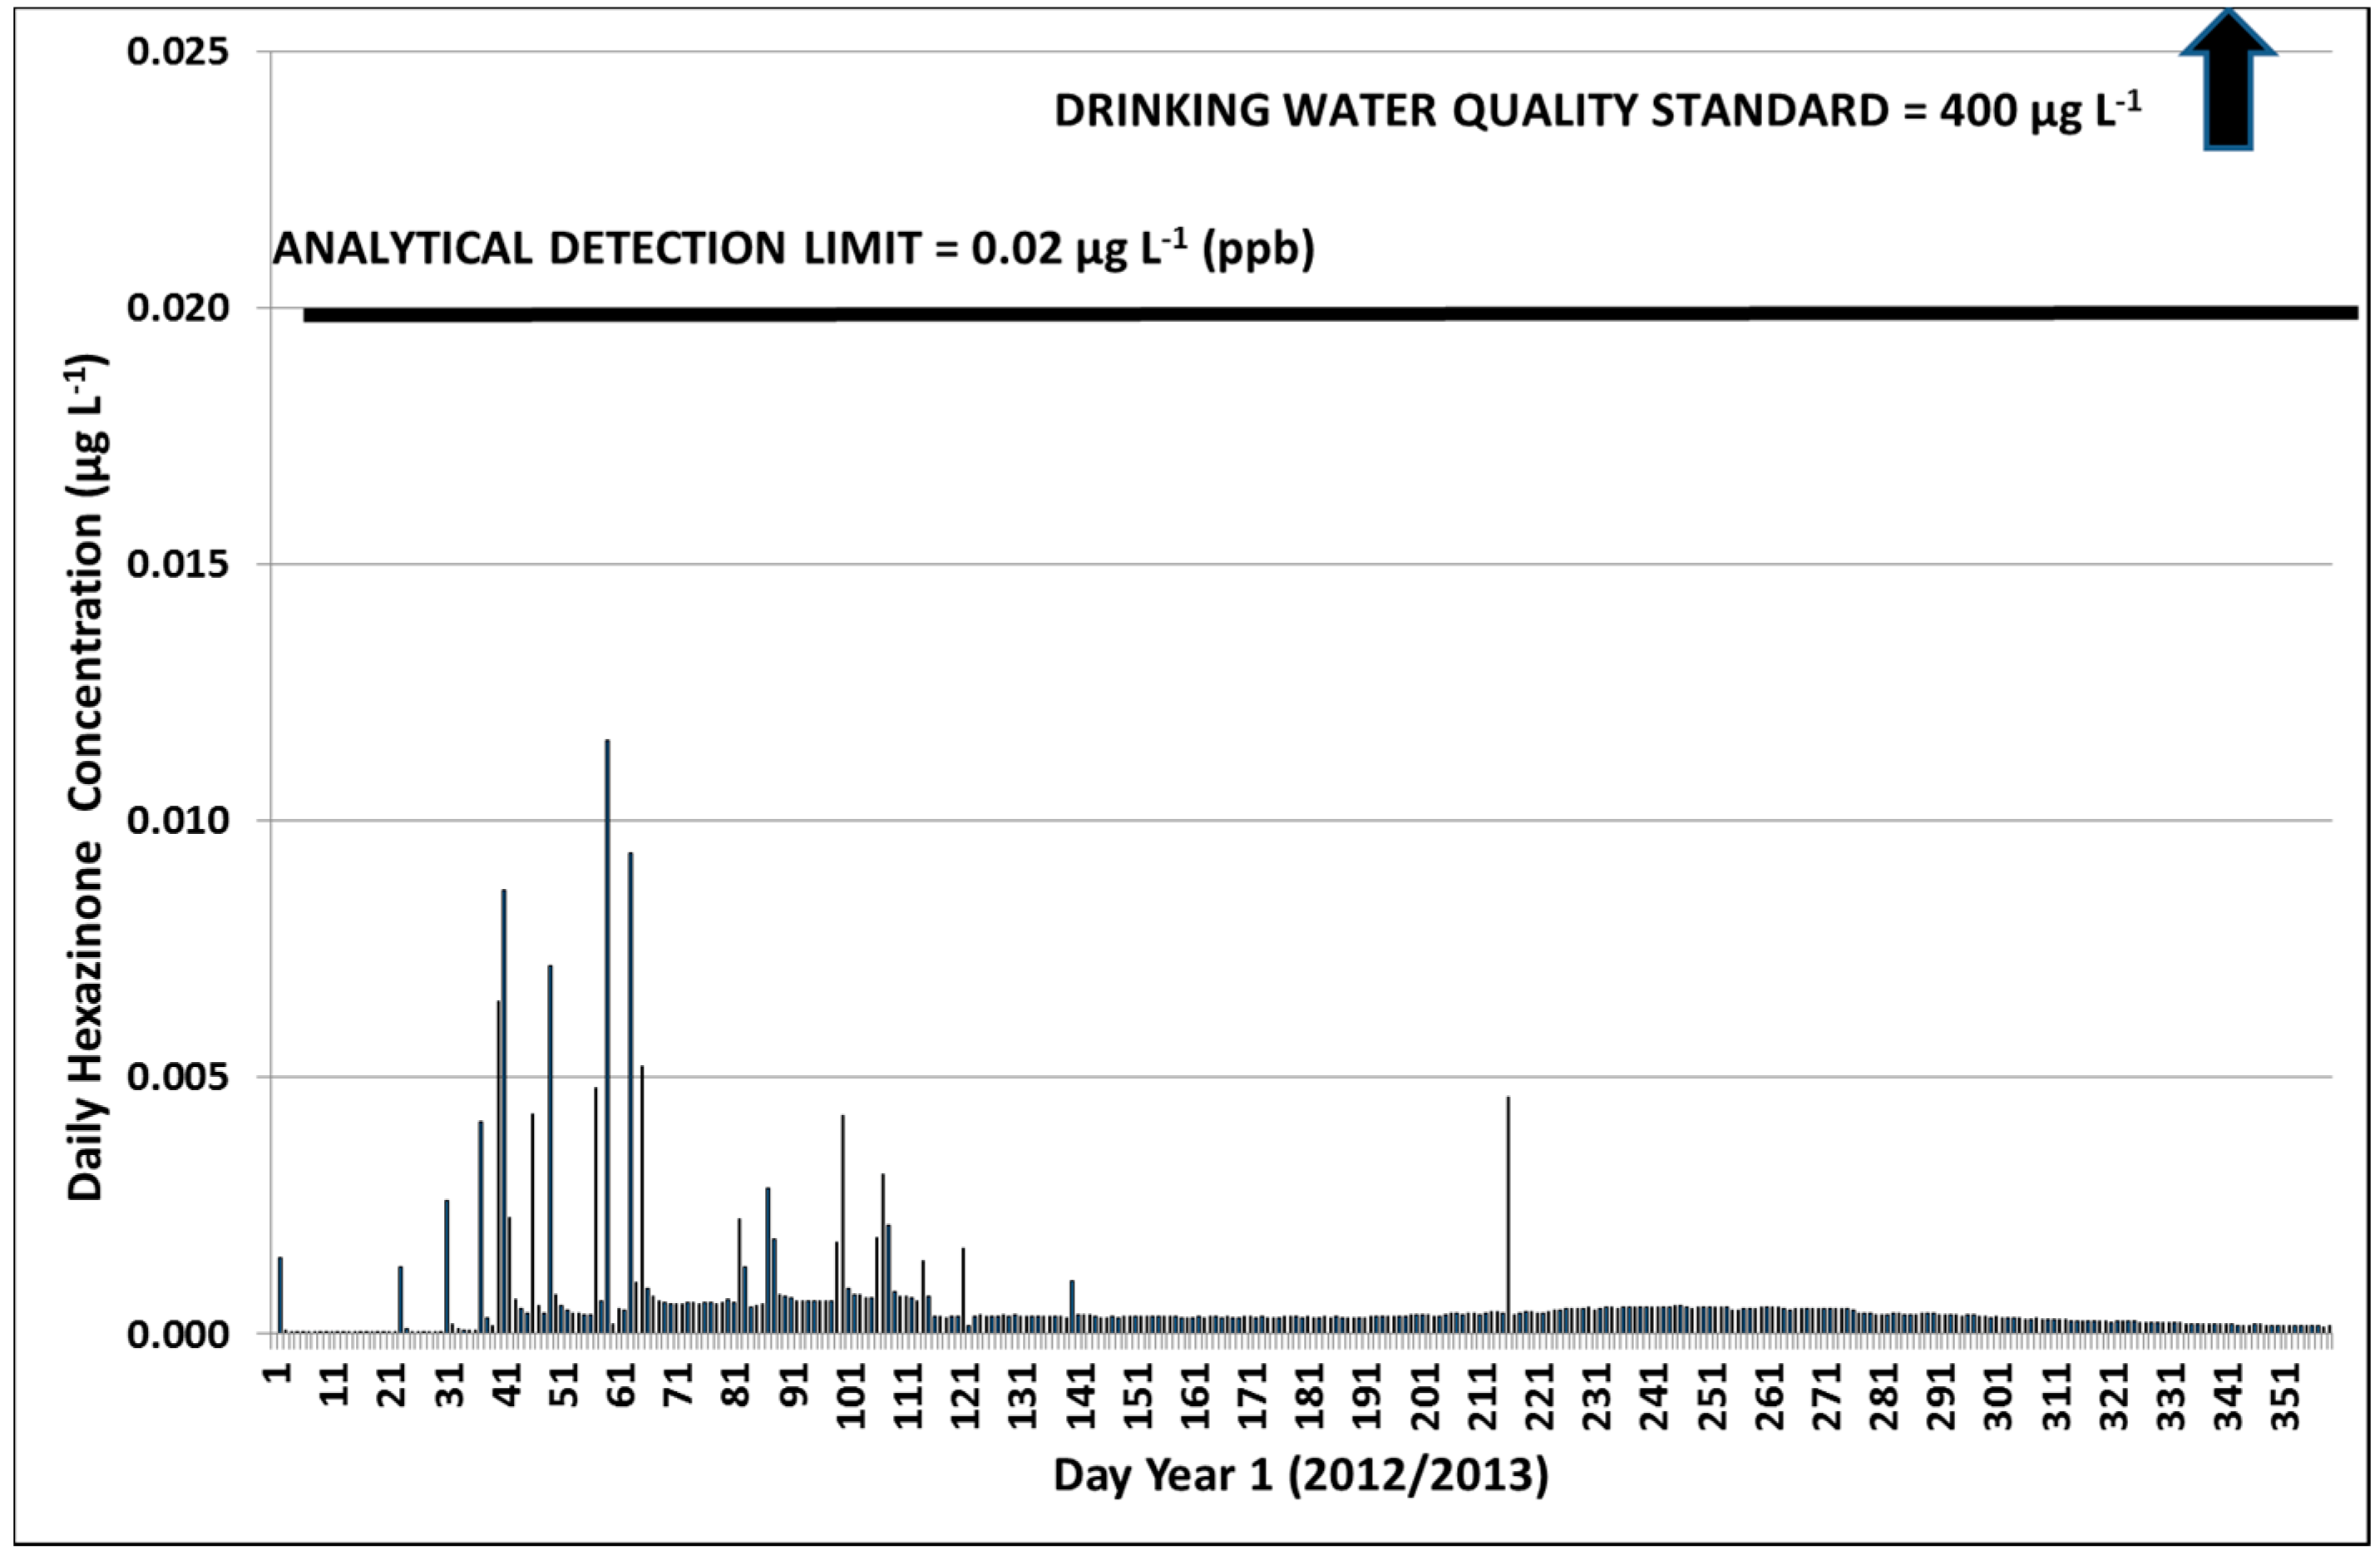Select the small bar at day 1
The height and width of the screenshot is (1560, 2380).
[280, 1290]
